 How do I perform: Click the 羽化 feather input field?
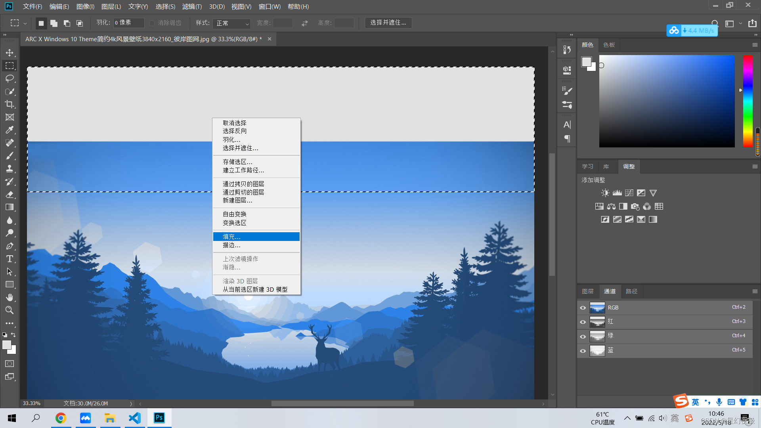tap(128, 23)
